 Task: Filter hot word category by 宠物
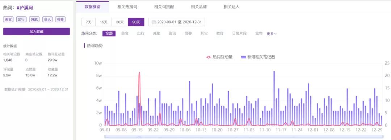point(259,33)
